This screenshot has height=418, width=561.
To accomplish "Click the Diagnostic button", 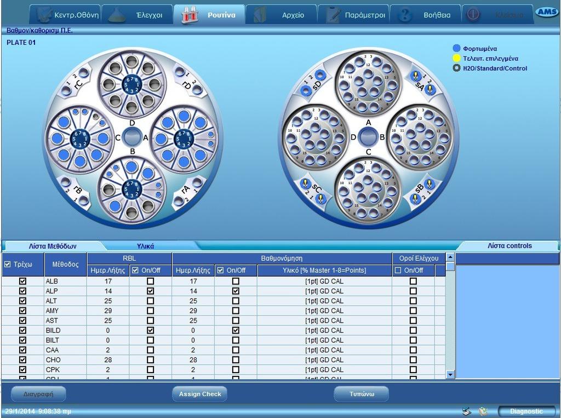I will (526, 411).
